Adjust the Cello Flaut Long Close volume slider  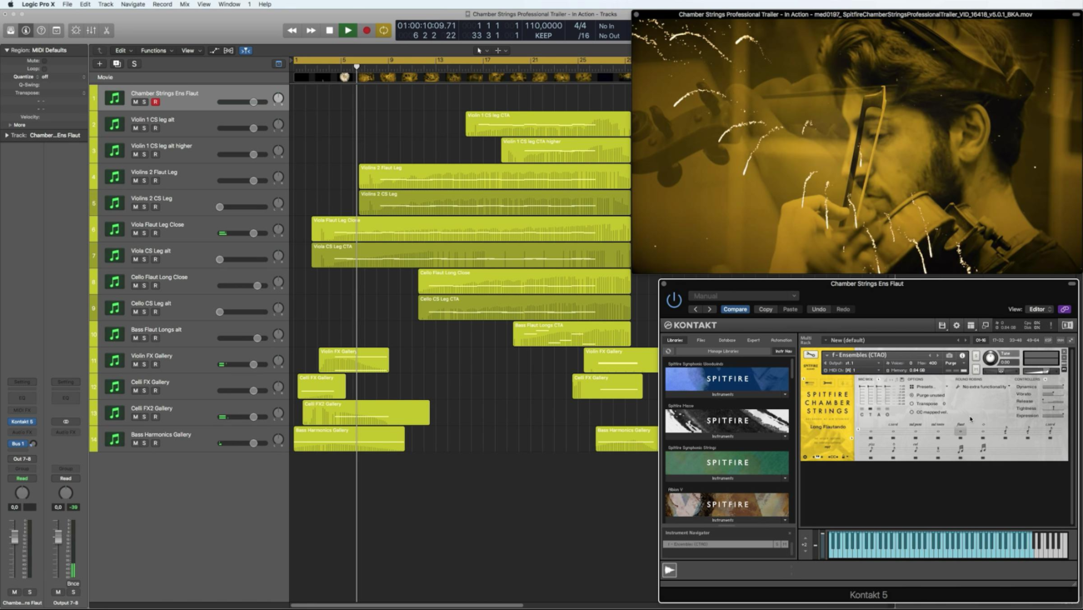click(x=257, y=286)
